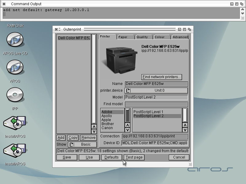
Task: Select PostScript Level 1 in model list
Action: (x=157, y=112)
